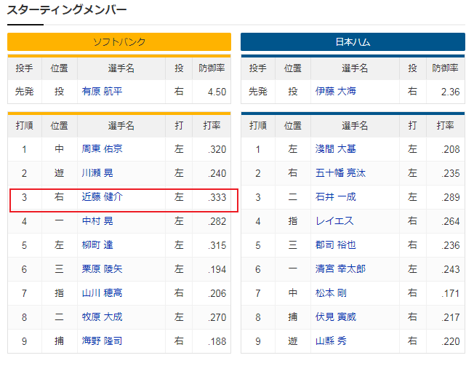Click 防御率 header in ソフトバンク table
This screenshot has height=366, width=466.
(x=212, y=68)
